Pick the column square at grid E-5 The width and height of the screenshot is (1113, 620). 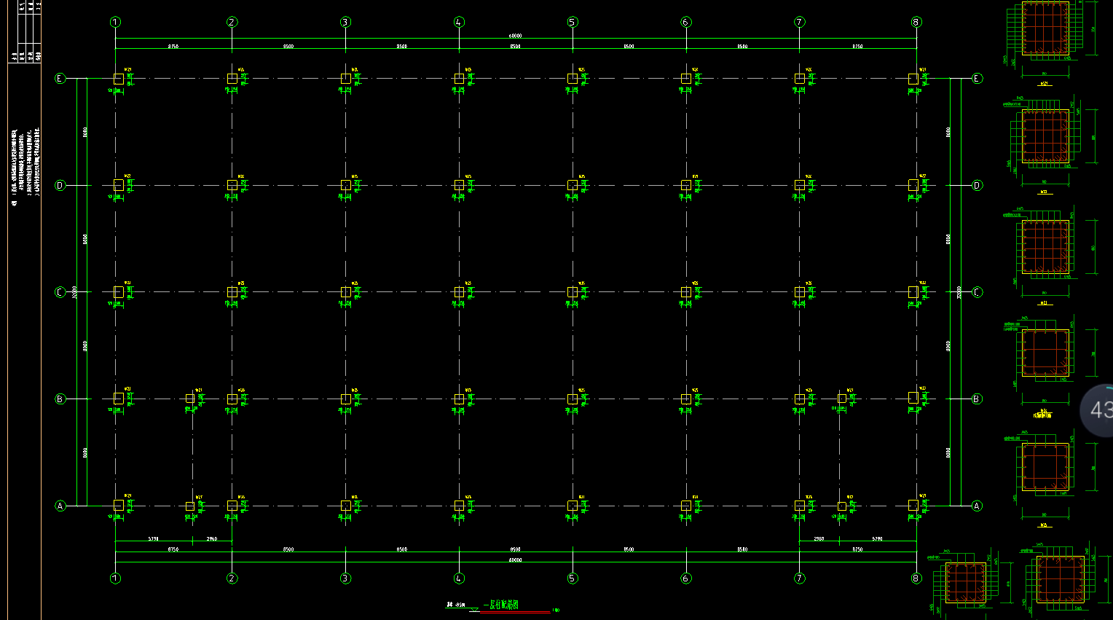click(x=573, y=78)
